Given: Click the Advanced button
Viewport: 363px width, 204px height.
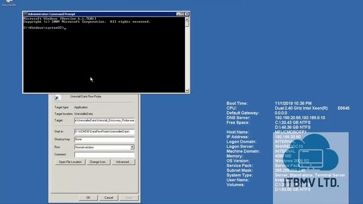Looking at the screenshot, I should tap(123, 162).
